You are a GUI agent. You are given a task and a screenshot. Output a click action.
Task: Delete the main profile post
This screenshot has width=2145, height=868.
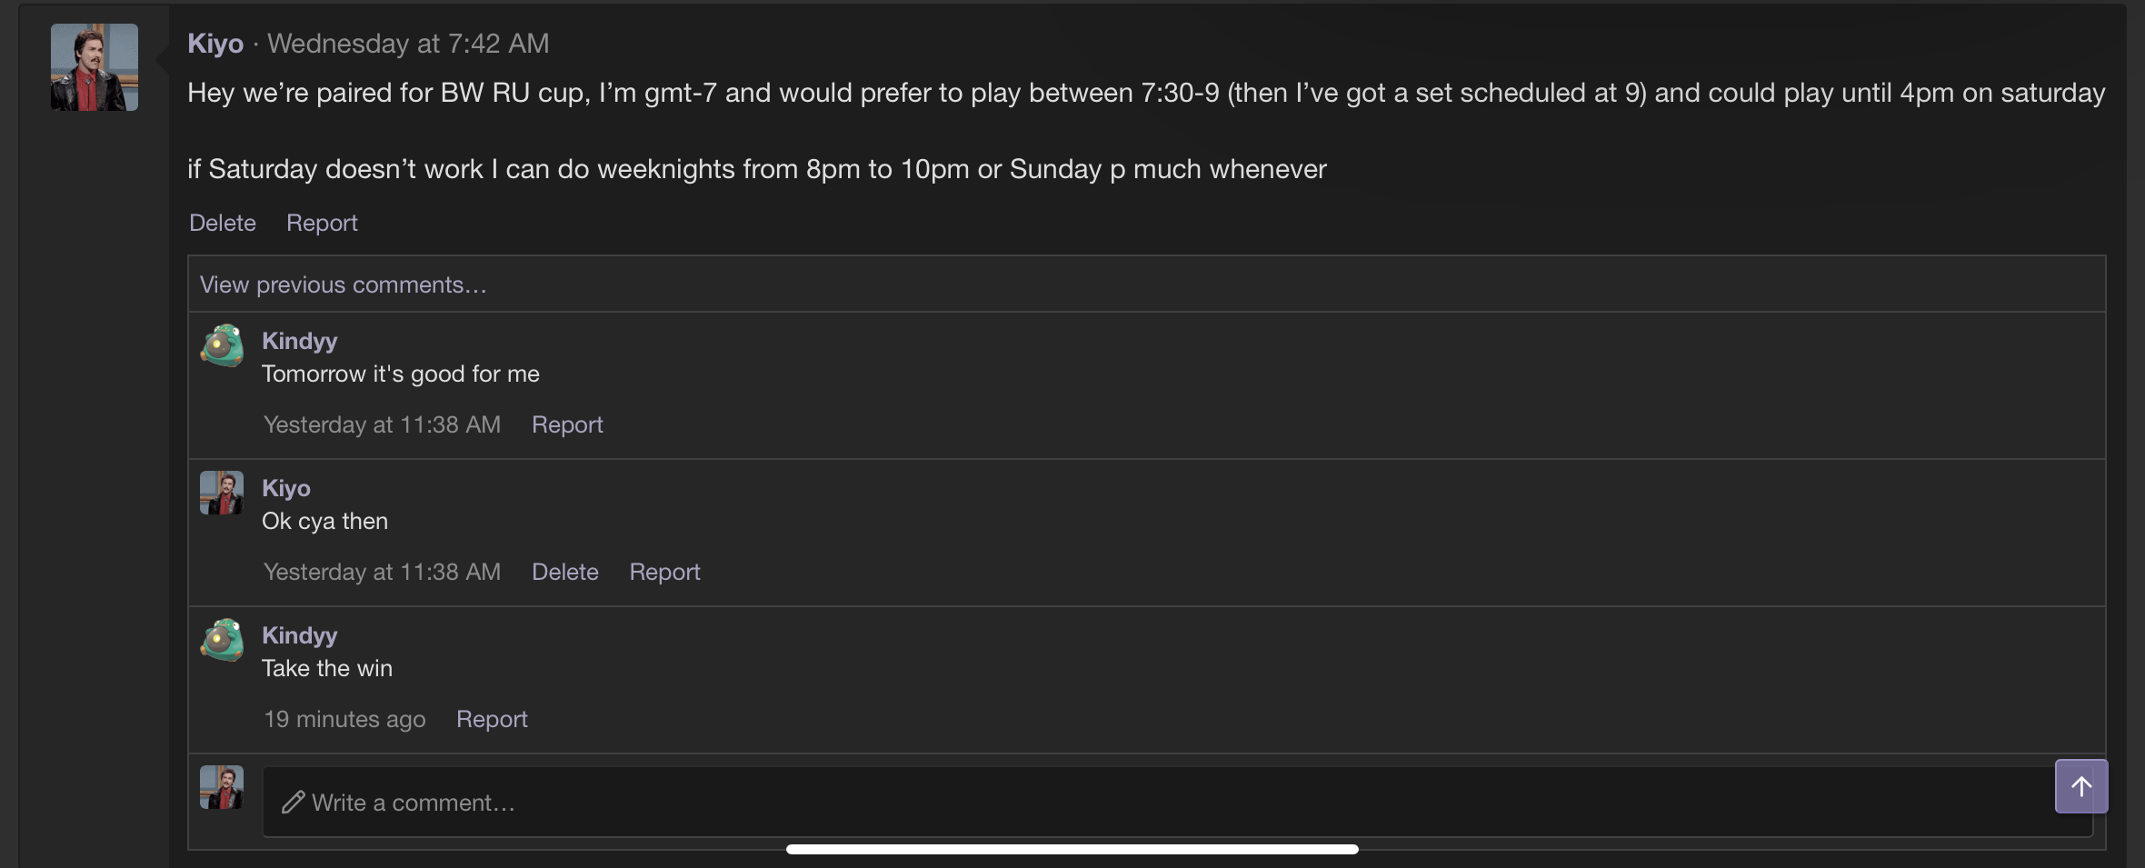[x=223, y=224]
